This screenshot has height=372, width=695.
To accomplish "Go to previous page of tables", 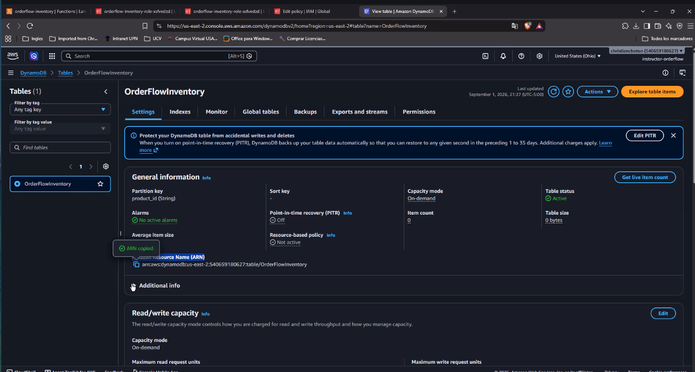I will point(71,167).
